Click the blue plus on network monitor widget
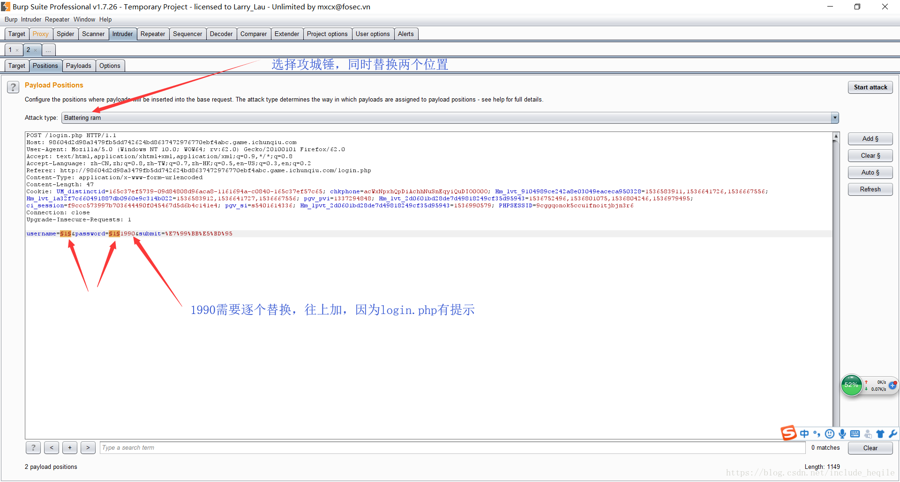 (x=892, y=386)
